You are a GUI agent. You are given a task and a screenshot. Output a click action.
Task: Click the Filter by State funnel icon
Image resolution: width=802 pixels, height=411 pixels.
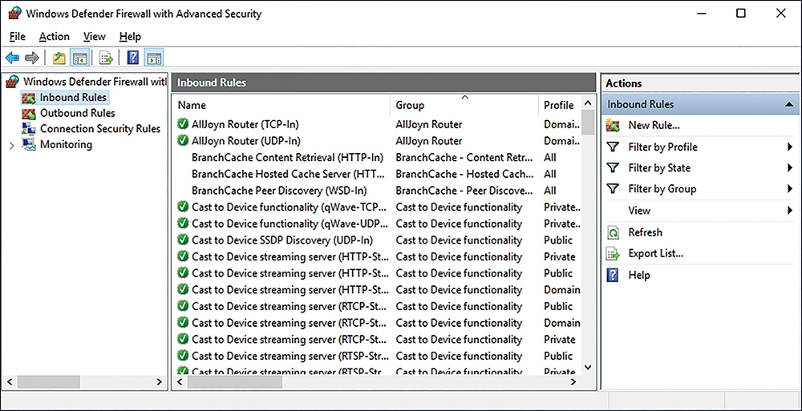click(x=613, y=168)
